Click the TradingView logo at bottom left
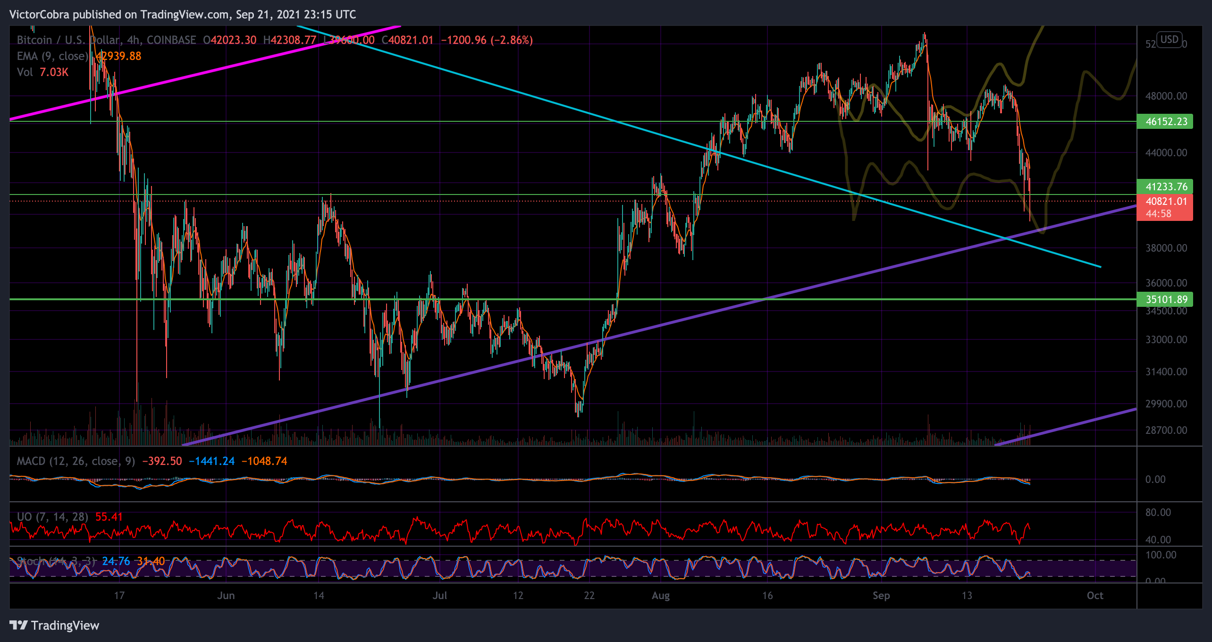The width and height of the screenshot is (1212, 642). 54,625
